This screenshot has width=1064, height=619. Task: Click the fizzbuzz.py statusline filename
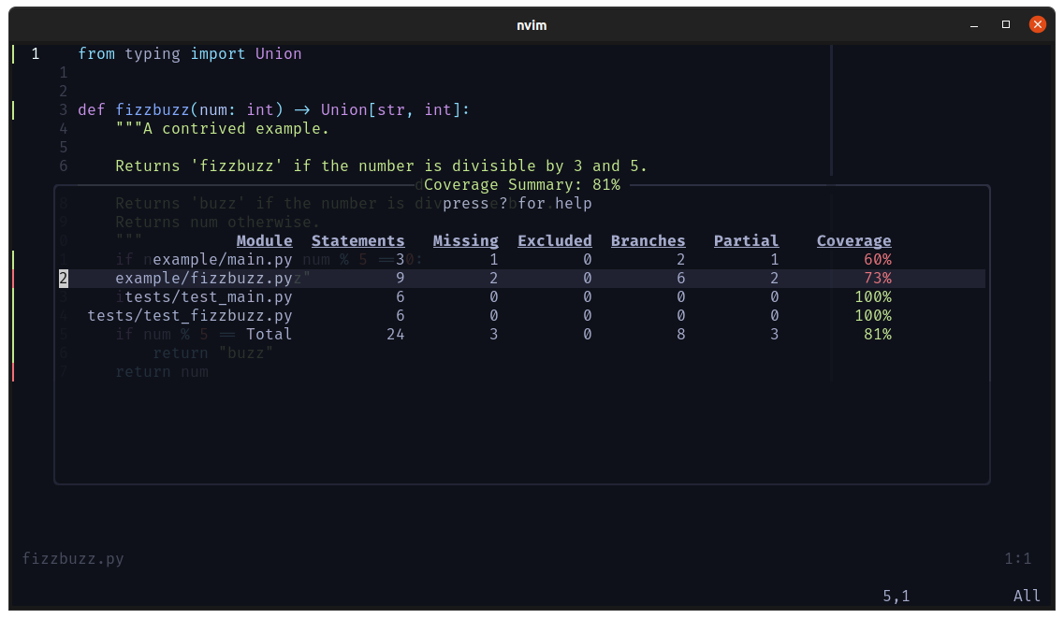pyautogui.click(x=73, y=558)
